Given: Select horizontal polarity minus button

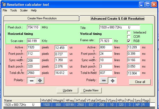Looking at the screenshot, I should point(31,81).
